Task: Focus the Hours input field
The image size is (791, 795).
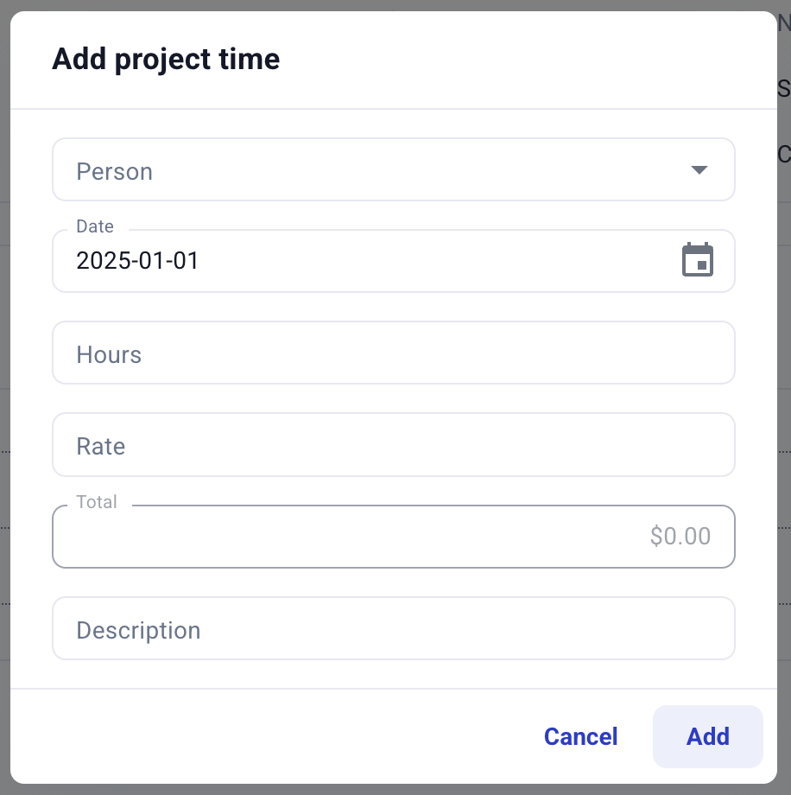Action: click(393, 353)
